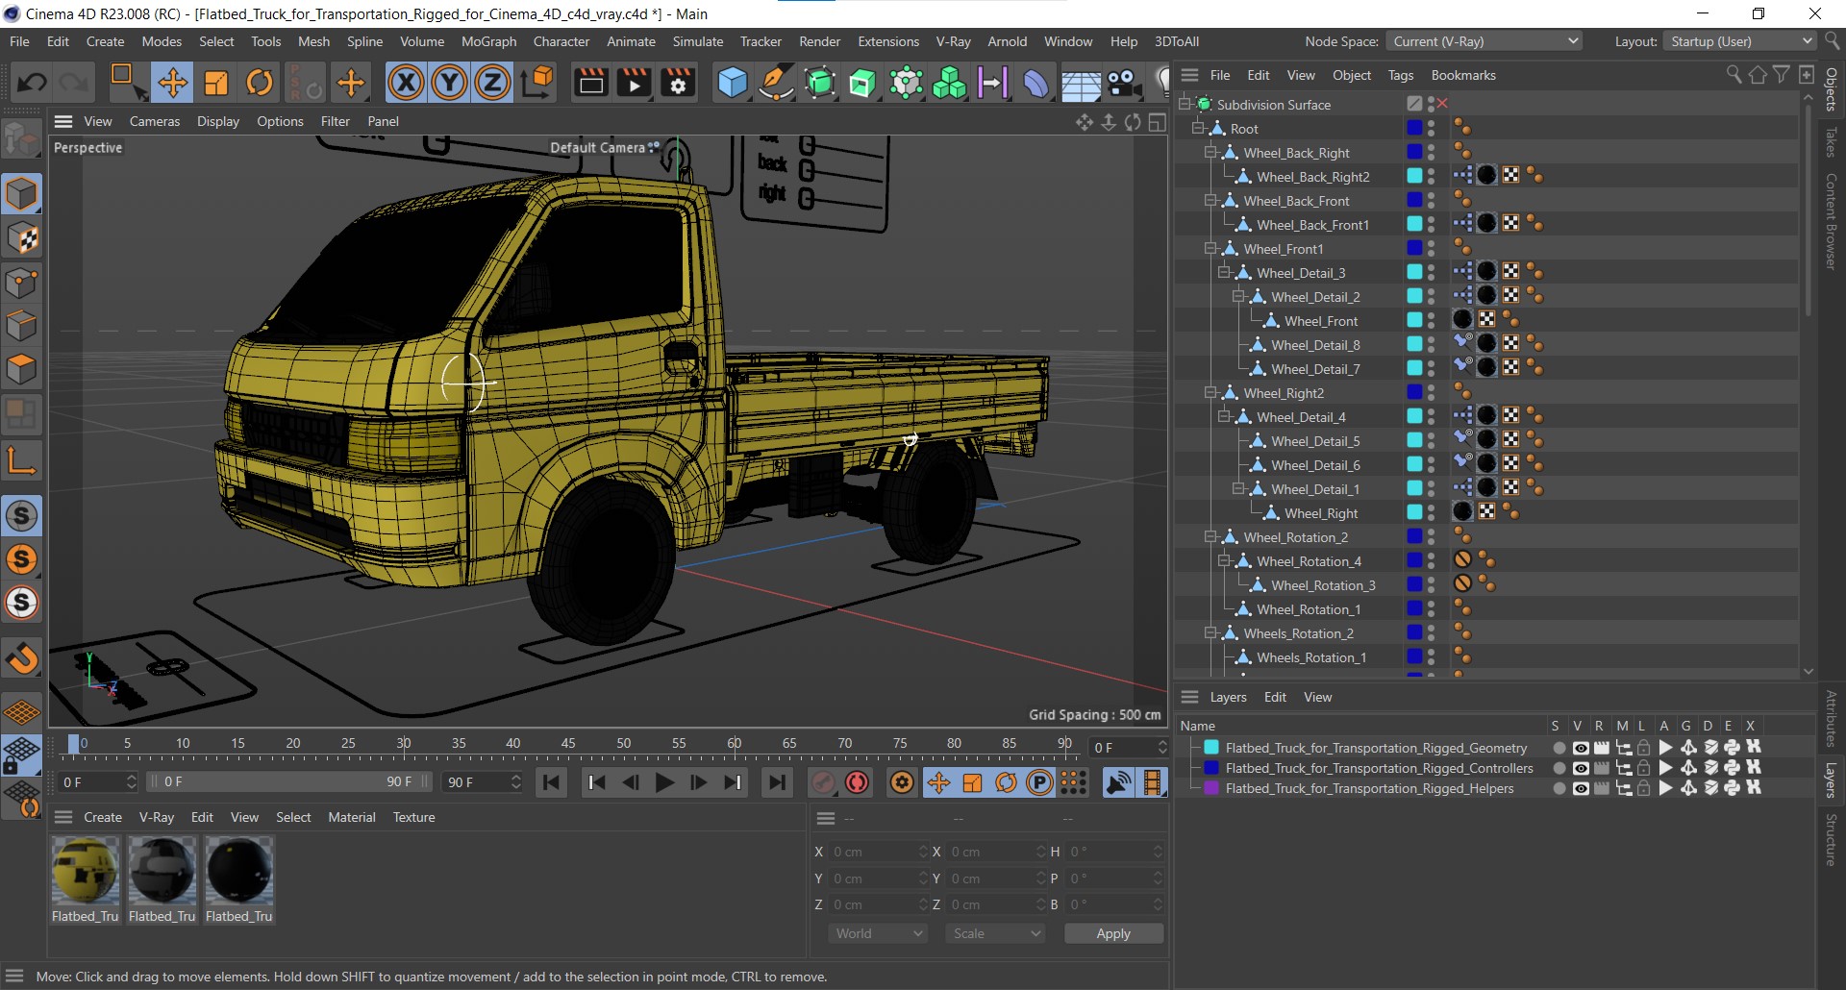Open material manager Texture menu
1846x990 pixels.
413,817
